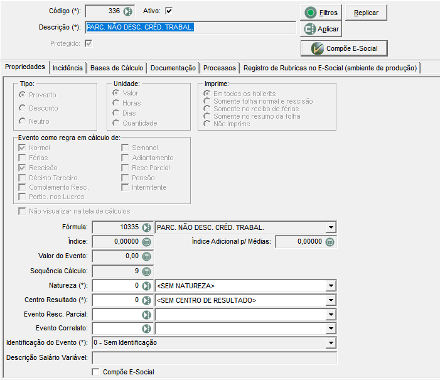Open the Incidência tab
440x380 pixels.
click(68, 68)
